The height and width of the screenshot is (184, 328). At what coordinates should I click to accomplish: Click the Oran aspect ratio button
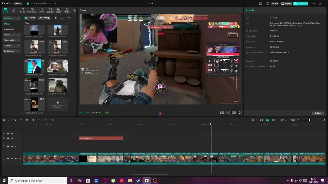pyautogui.click(x=234, y=113)
